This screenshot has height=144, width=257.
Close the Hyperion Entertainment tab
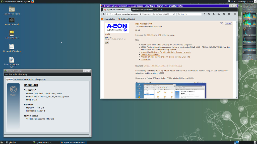pyautogui.click(x=129, y=10)
